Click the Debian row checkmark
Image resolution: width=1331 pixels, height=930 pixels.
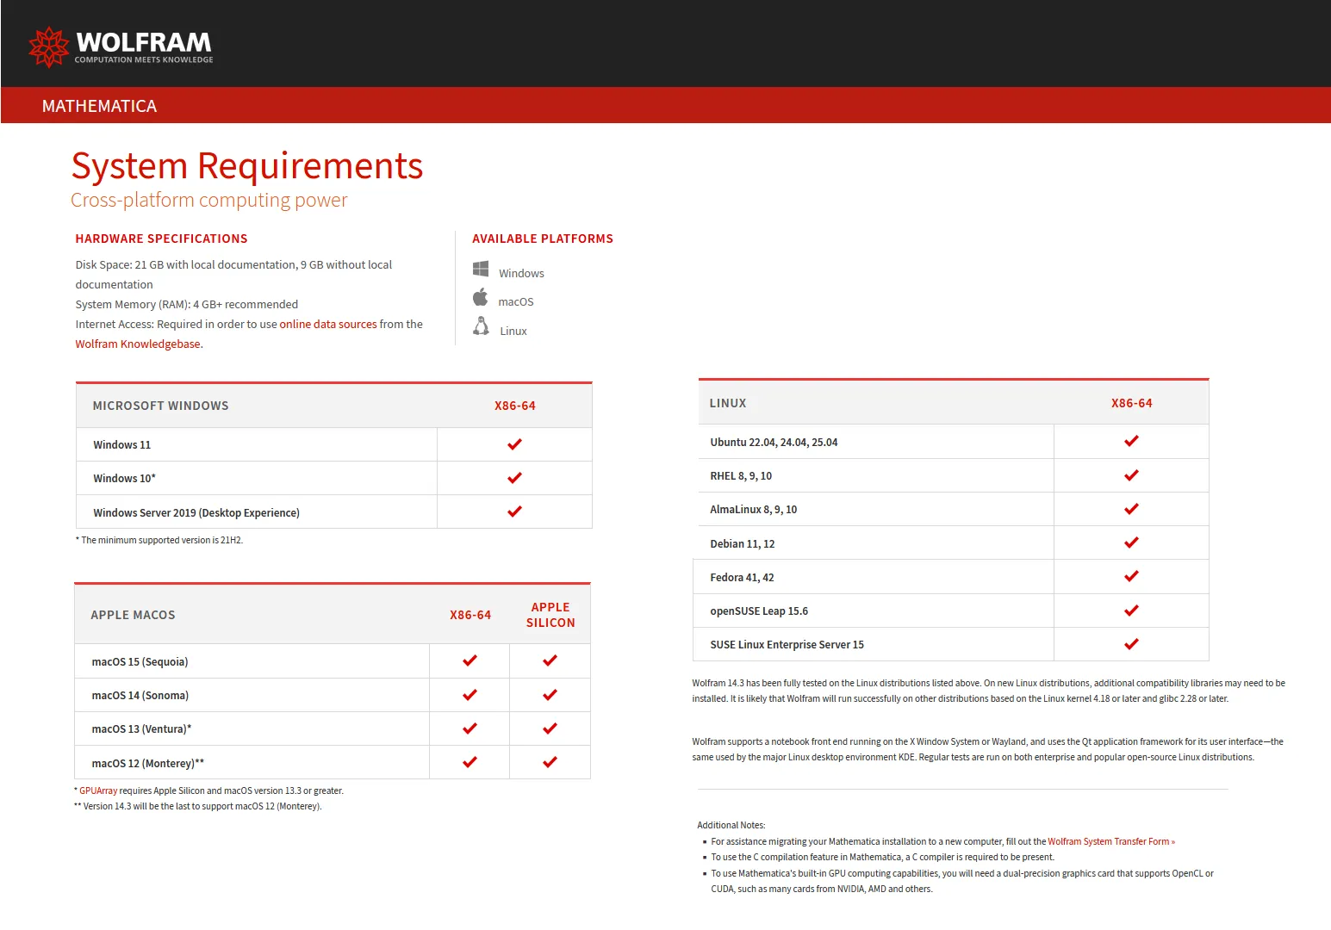[x=1131, y=542]
